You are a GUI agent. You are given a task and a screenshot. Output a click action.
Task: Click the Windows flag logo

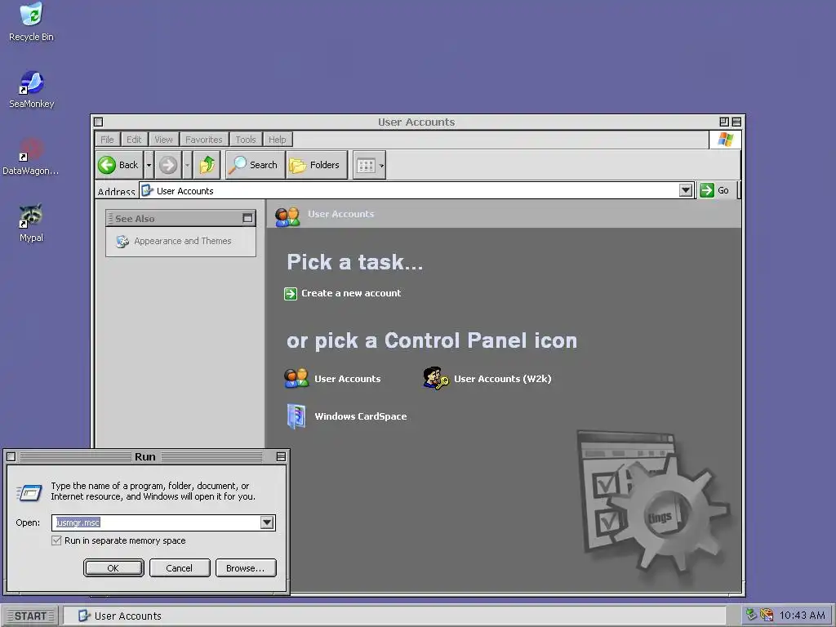click(x=725, y=140)
